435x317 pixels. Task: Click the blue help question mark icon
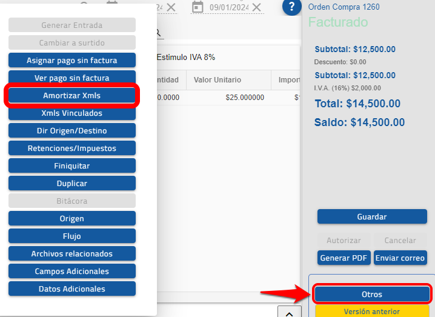(291, 7)
